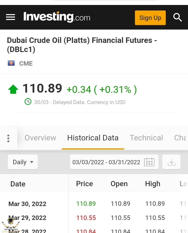Click the green up arrow indicator
Screen dimensions: 188x233
[x=13, y=89]
